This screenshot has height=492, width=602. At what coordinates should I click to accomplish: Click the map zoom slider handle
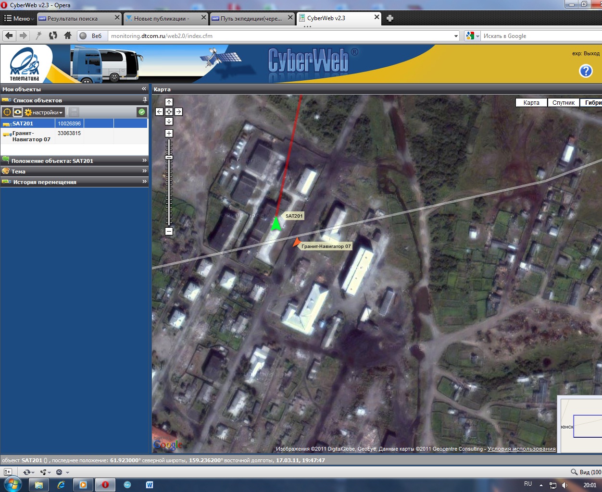169,158
